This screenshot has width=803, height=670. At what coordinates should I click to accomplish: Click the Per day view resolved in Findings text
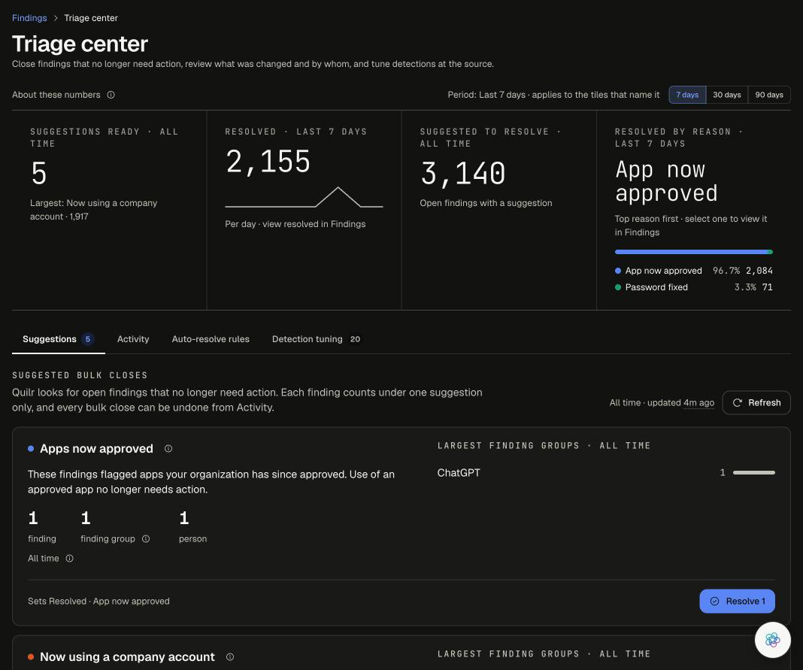(x=295, y=224)
